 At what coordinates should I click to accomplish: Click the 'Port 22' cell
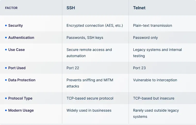73,68
